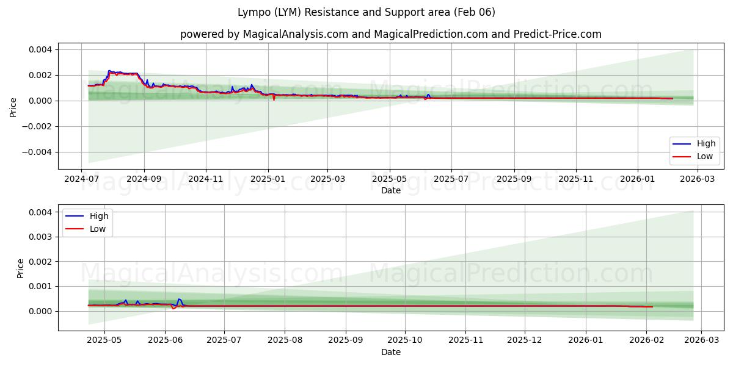
Task: Click the '2025-08' date tick label
Action: (285, 340)
